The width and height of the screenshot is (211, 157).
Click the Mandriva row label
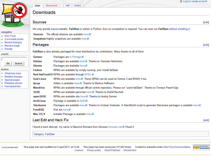click(39, 88)
